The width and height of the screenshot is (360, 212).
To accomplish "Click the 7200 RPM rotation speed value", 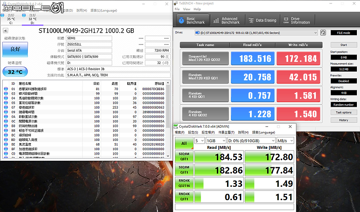I will pyautogui.click(x=158, y=50).
